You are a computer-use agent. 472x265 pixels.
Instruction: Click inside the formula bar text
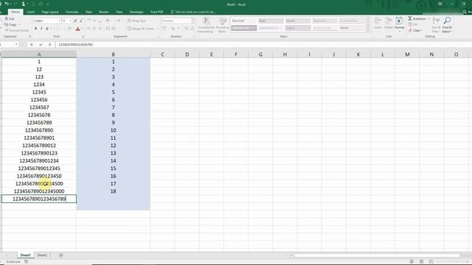pos(75,44)
